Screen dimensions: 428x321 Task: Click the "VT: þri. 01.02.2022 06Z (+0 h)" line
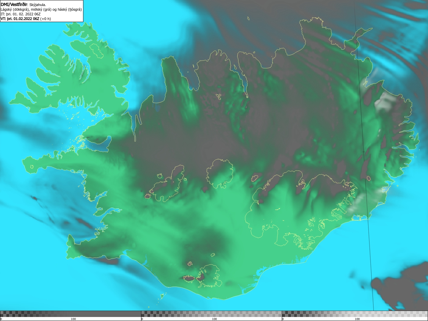(26, 19)
